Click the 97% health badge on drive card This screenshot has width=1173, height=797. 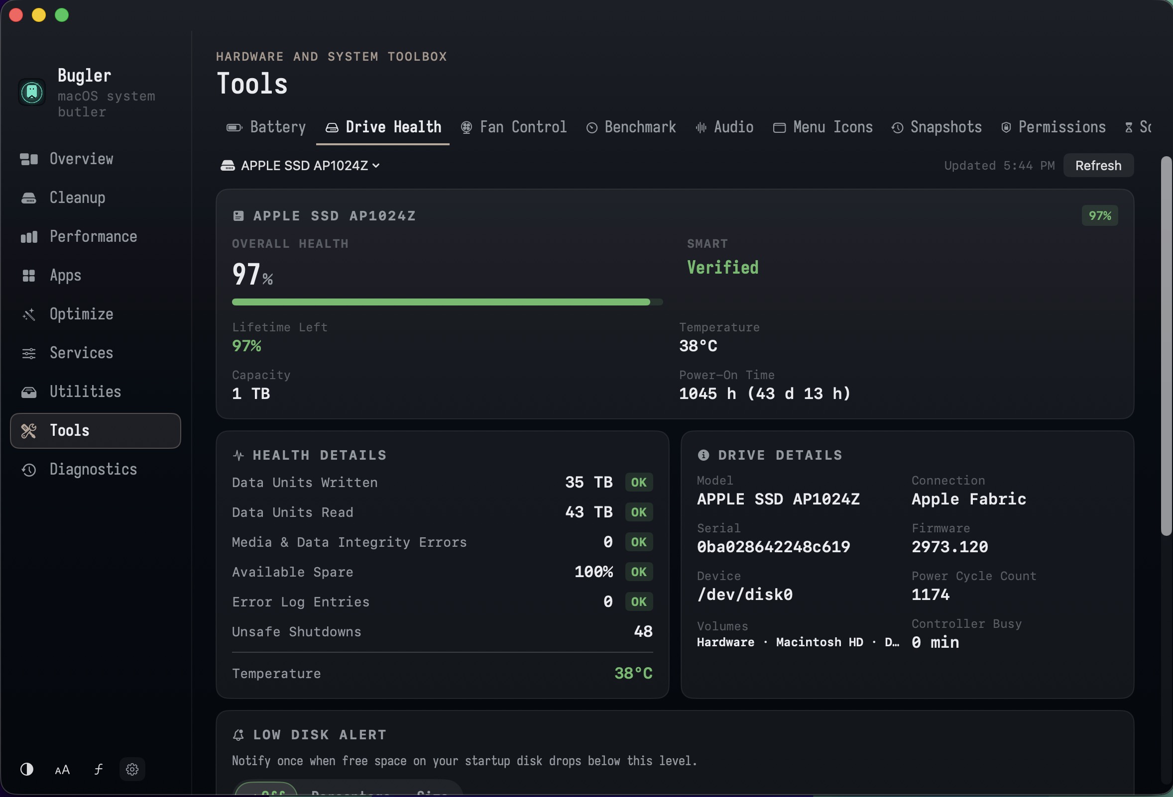pyautogui.click(x=1100, y=216)
